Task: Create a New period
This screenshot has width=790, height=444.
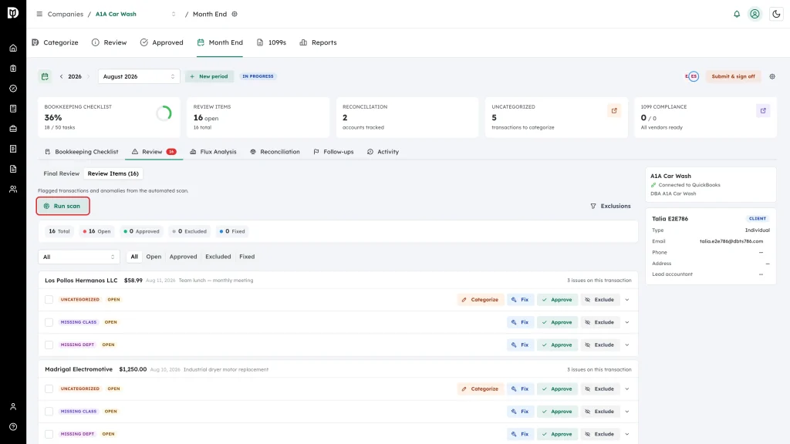Action: [209, 76]
